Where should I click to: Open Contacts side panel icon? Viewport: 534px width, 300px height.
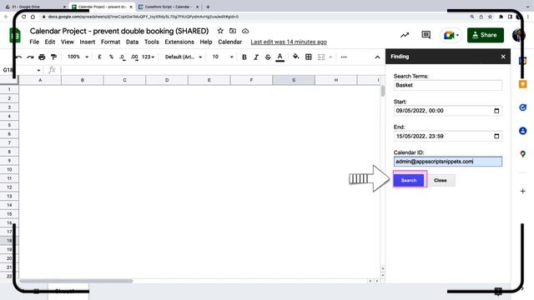point(523,131)
